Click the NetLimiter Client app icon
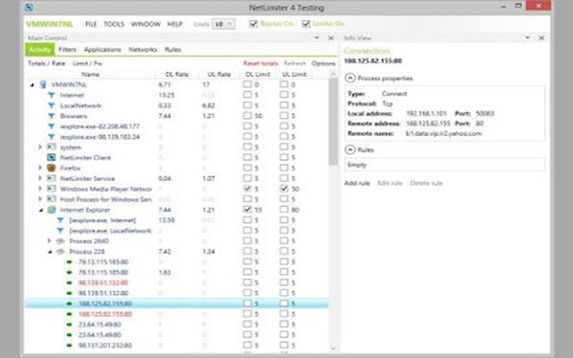Image resolution: width=573 pixels, height=358 pixels. click(51, 157)
